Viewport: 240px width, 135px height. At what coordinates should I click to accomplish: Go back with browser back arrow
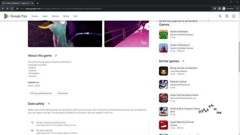pyautogui.click(x=3, y=9)
